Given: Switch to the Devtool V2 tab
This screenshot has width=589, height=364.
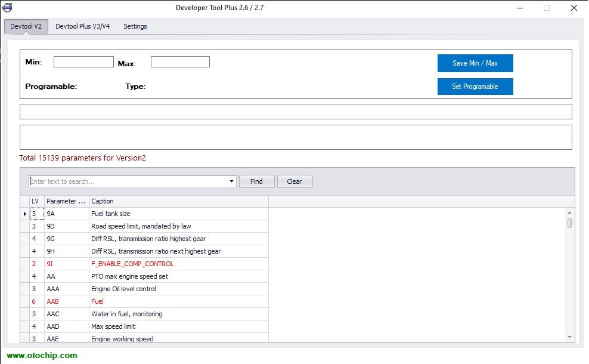Looking at the screenshot, I should coord(26,26).
